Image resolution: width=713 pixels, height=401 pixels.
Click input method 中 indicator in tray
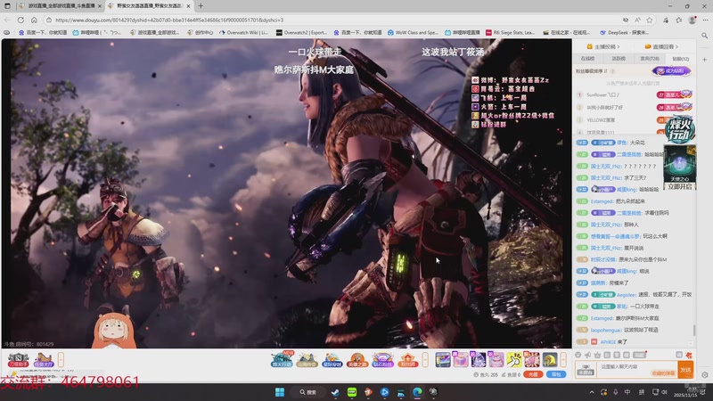[627, 392]
